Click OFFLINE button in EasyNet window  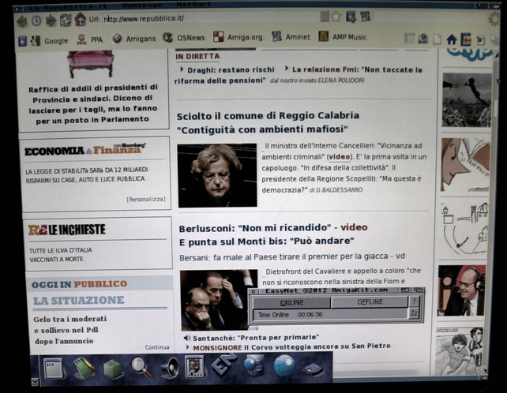370,302
